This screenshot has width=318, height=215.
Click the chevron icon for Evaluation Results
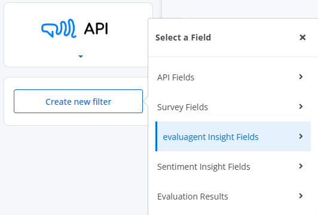click(301, 196)
